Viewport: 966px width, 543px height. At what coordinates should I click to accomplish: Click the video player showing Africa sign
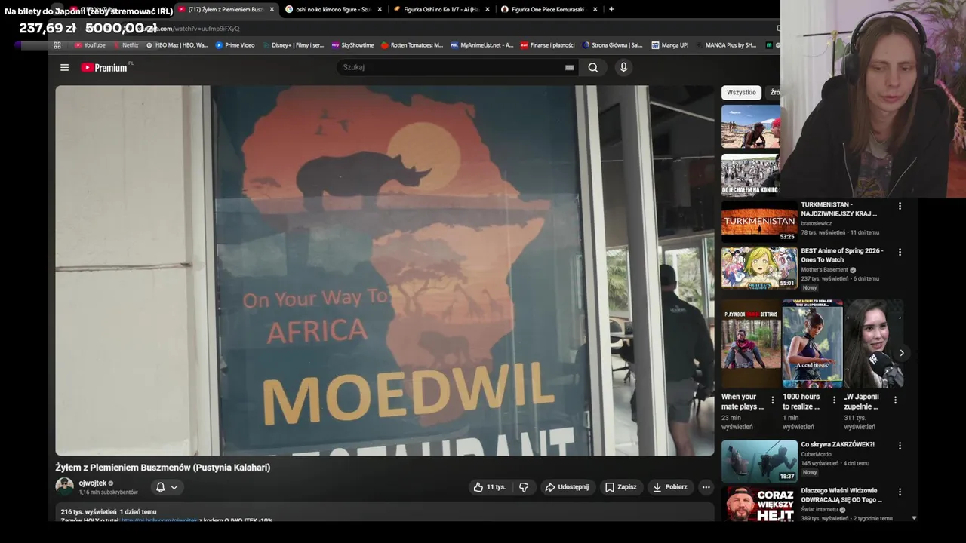[385, 270]
